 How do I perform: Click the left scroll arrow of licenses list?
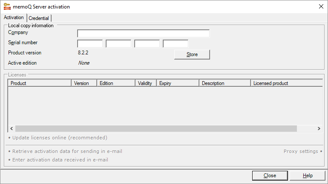point(12,128)
